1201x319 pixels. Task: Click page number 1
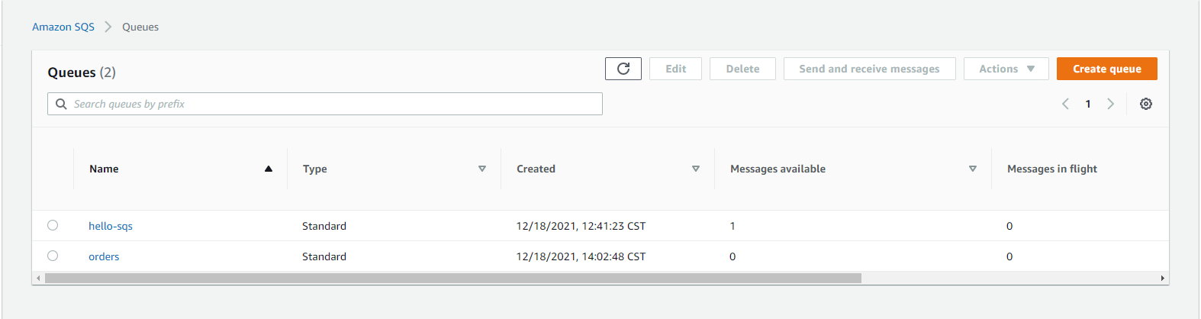(1088, 104)
